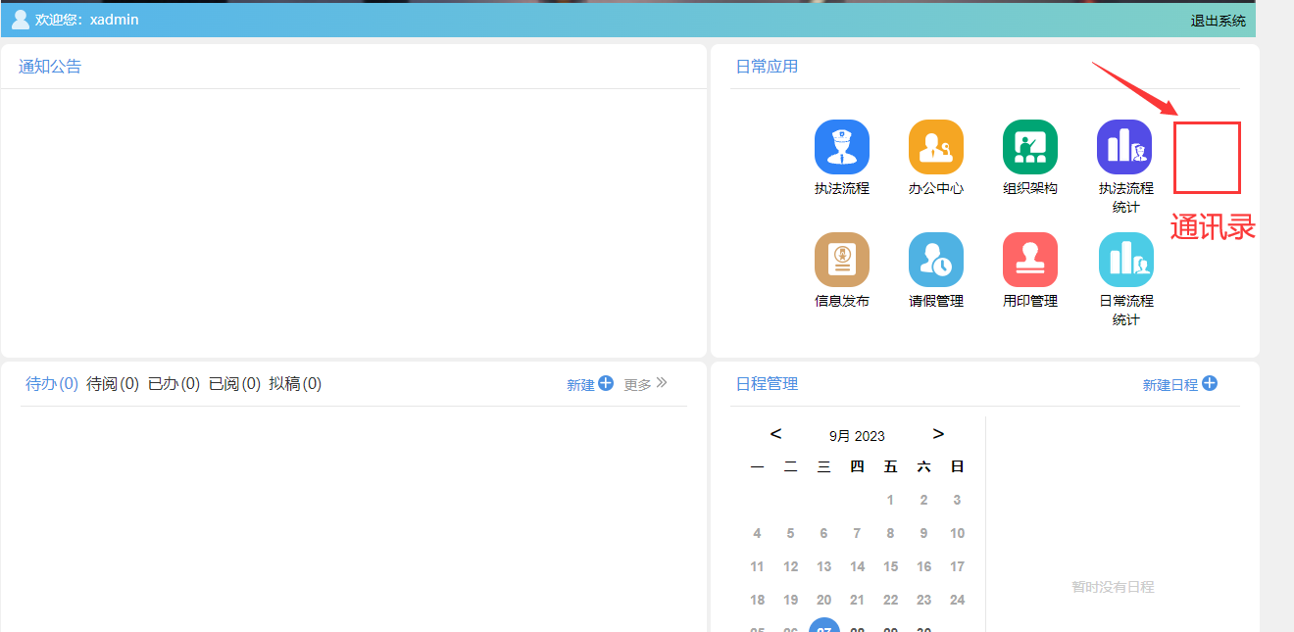Click the xadmin user avatar icon
Screen dimensions: 1294x632
click(x=20, y=20)
